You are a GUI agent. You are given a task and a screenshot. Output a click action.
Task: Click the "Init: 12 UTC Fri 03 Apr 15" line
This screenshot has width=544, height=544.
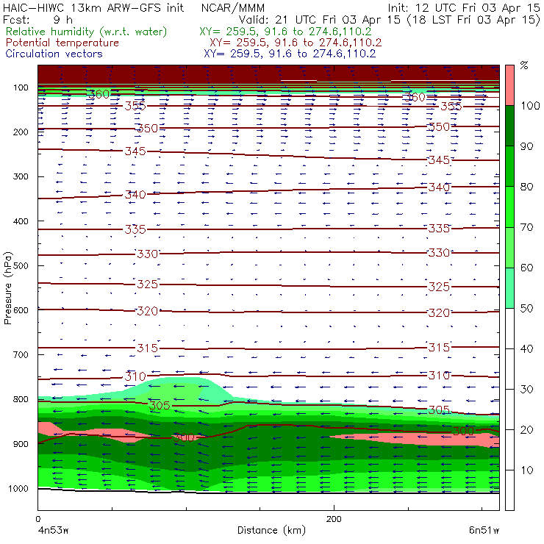pyautogui.click(x=464, y=7)
